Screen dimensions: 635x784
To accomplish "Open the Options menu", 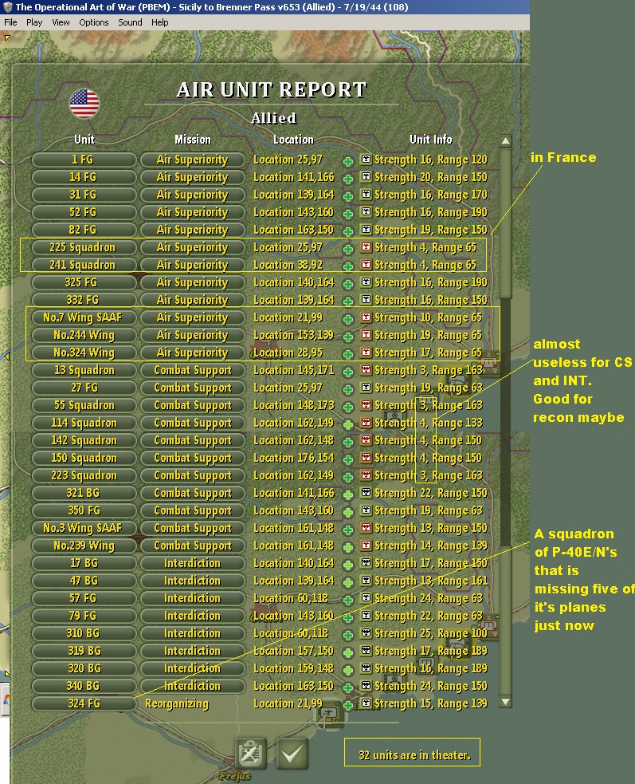I will point(93,22).
